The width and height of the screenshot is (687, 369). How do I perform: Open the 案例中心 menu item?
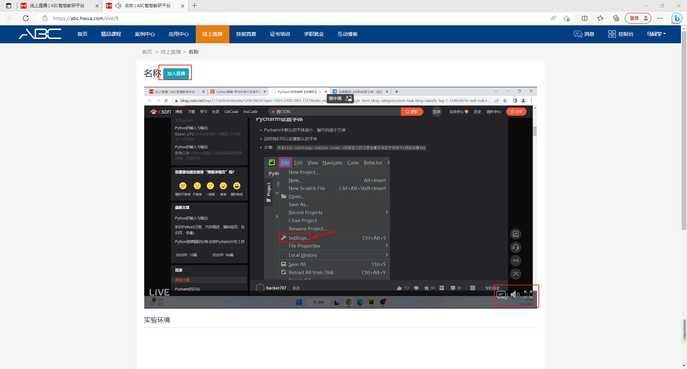coord(145,34)
